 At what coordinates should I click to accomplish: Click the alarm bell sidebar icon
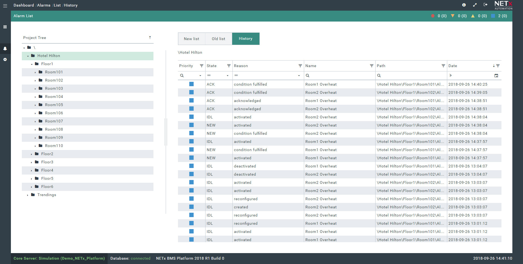5,49
